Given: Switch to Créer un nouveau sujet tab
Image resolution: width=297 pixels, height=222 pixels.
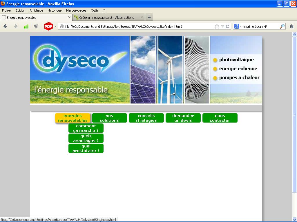Looking at the screenshot, I should 109,17.
